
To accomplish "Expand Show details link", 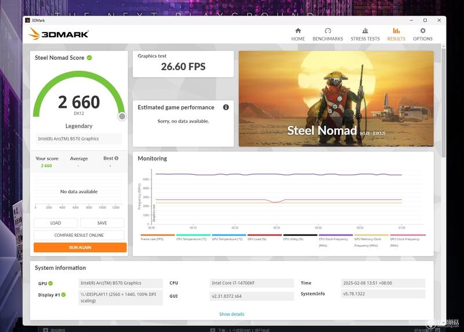I will pos(231,314).
